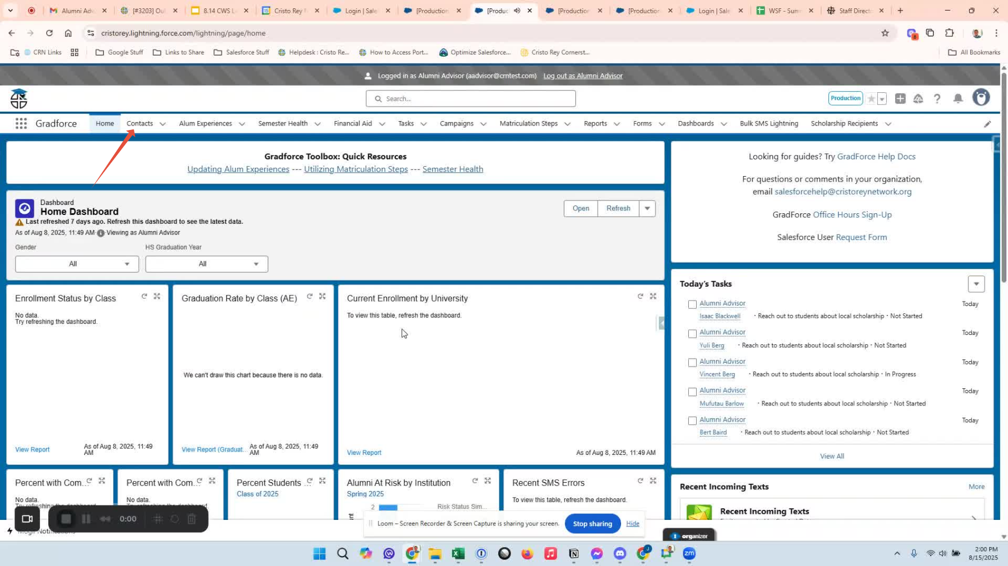This screenshot has height=566, width=1008.
Task: Click the Chrome address bar URL
Action: (183, 33)
